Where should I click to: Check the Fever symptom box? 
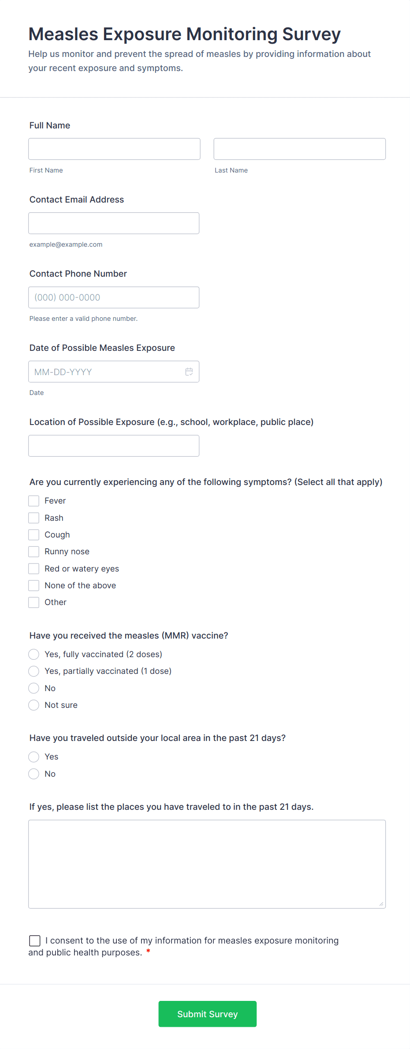pyautogui.click(x=34, y=501)
